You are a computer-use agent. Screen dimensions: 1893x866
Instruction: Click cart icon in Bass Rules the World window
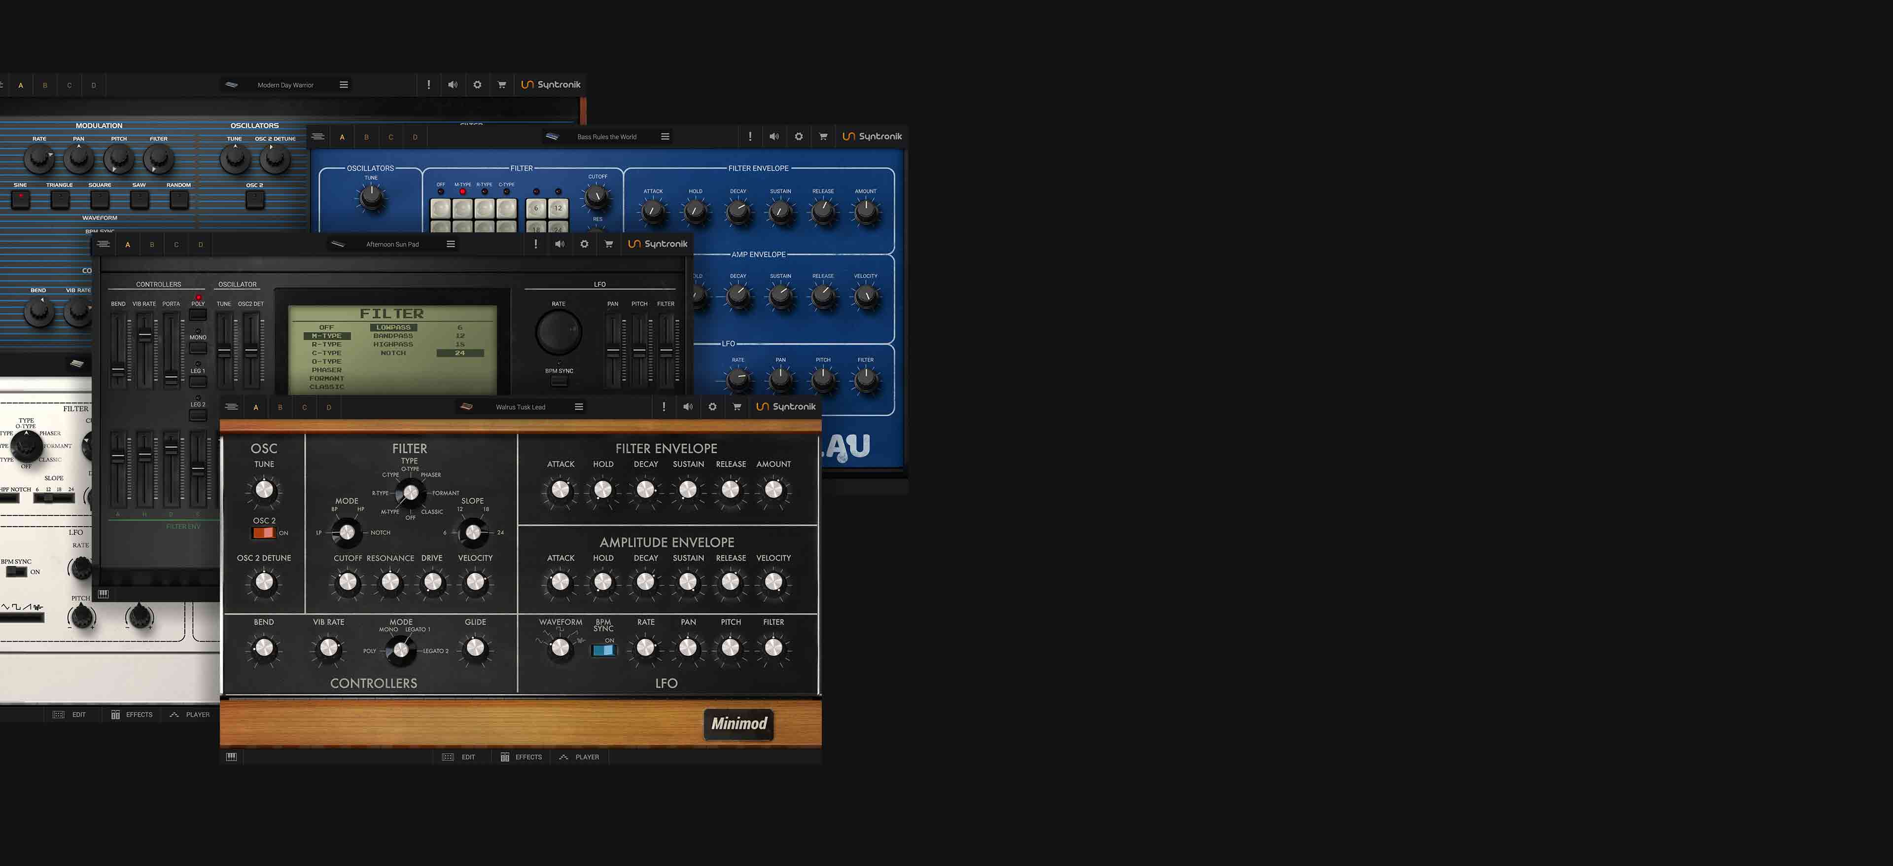[x=823, y=137]
